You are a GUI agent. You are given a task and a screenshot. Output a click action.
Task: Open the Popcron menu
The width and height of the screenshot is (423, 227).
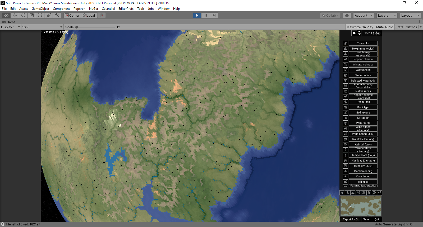tap(79, 9)
